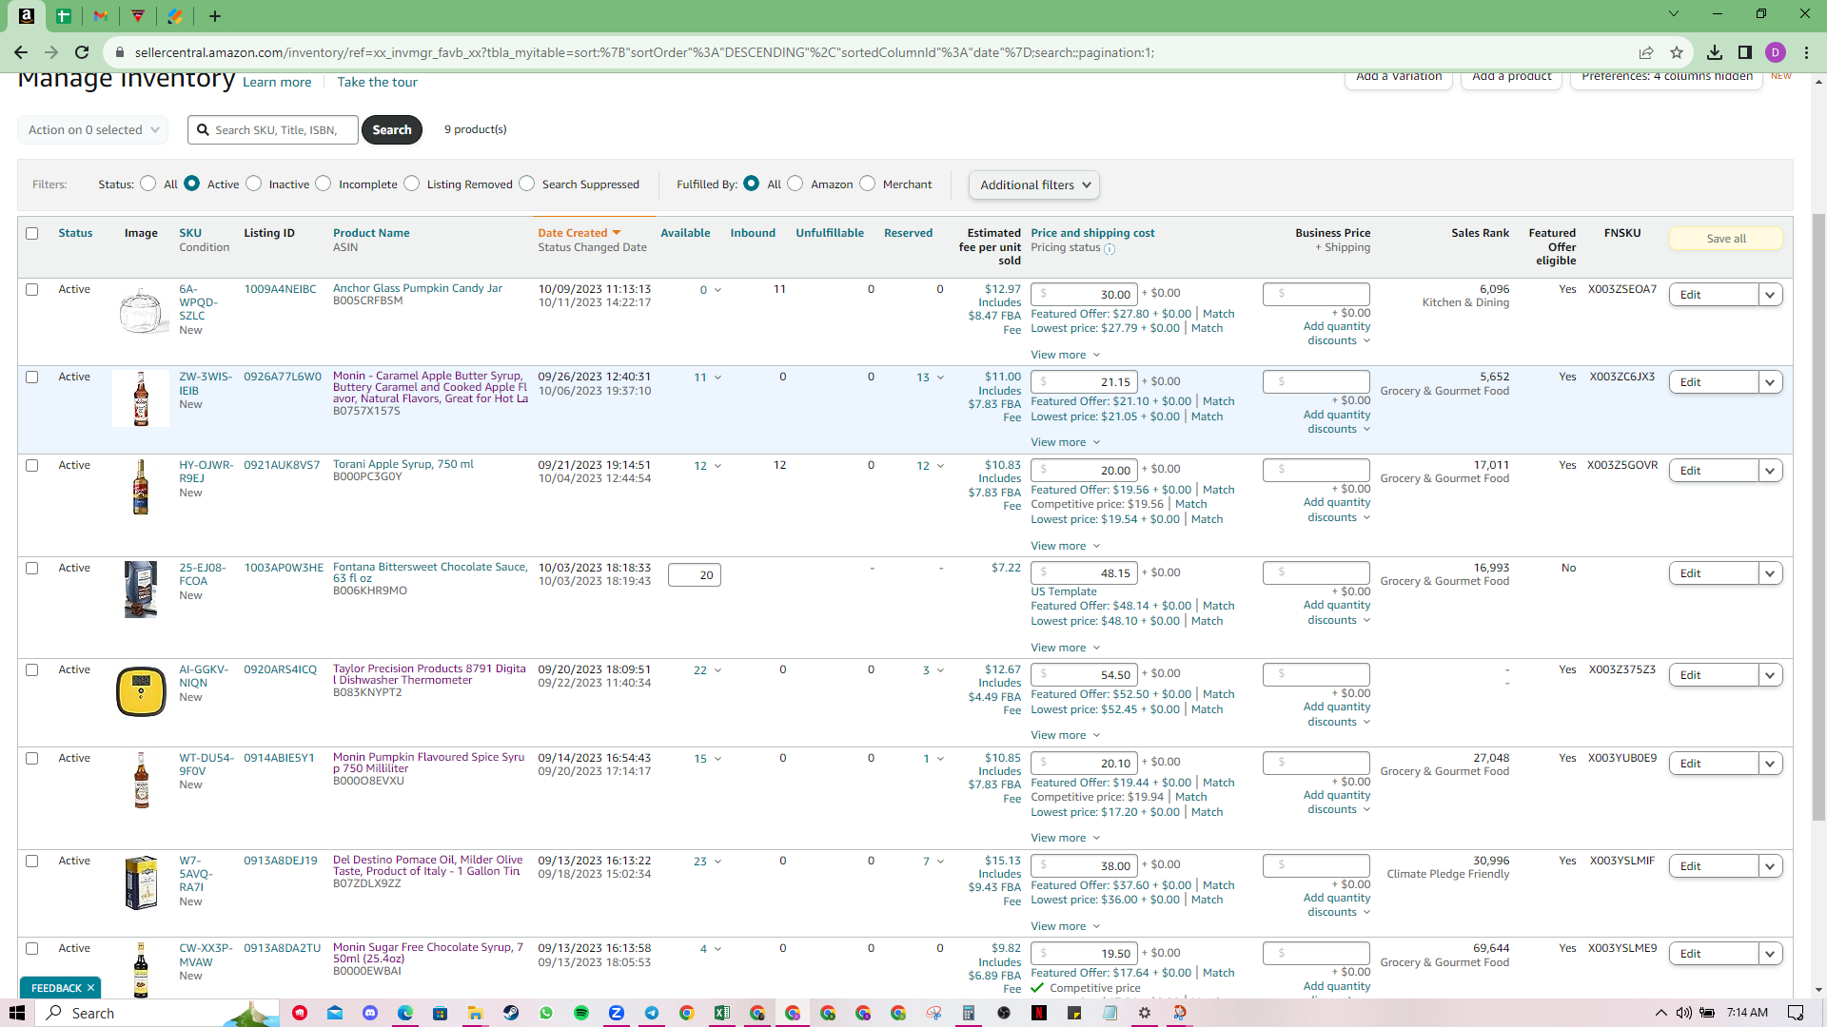Open the Mail app from the taskbar
This screenshot has width=1827, height=1027.
(335, 1013)
